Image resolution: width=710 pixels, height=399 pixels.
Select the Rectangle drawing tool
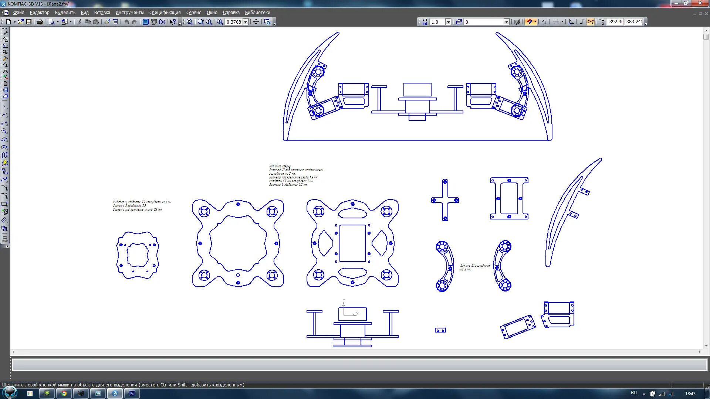click(x=4, y=204)
